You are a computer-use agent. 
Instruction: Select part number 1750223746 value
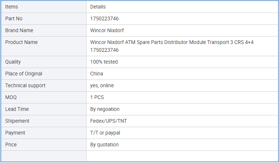(104, 18)
